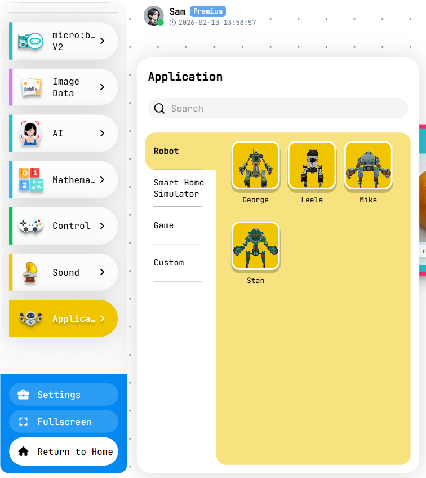This screenshot has width=426, height=478.
Task: Select the Stan robot icon
Action: tap(255, 246)
